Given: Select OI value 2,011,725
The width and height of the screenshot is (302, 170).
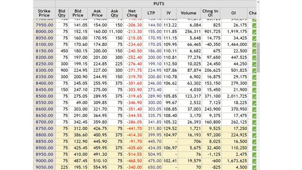Looking at the screenshot, I should click(237, 96).
